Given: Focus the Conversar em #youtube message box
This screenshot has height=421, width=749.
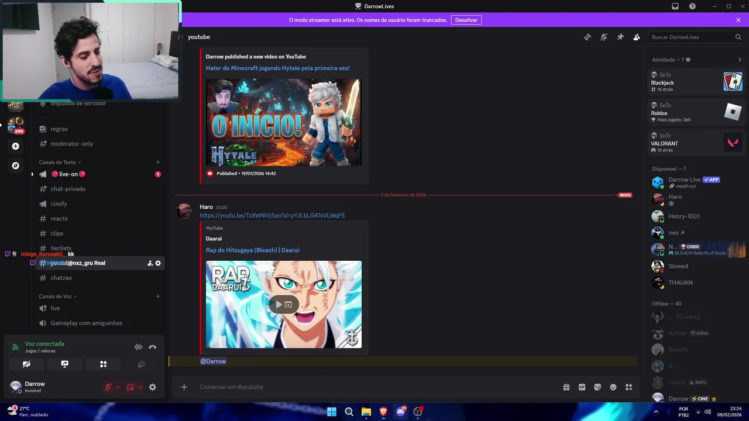Looking at the screenshot, I should (x=374, y=387).
